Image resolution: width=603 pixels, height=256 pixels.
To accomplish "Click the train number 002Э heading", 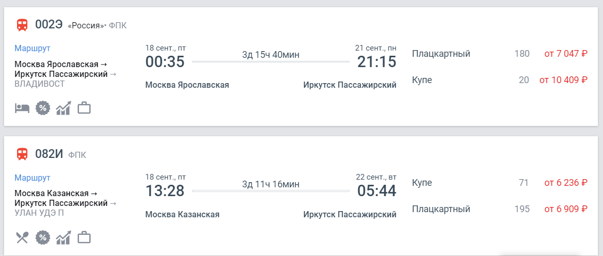I will [x=49, y=24].
